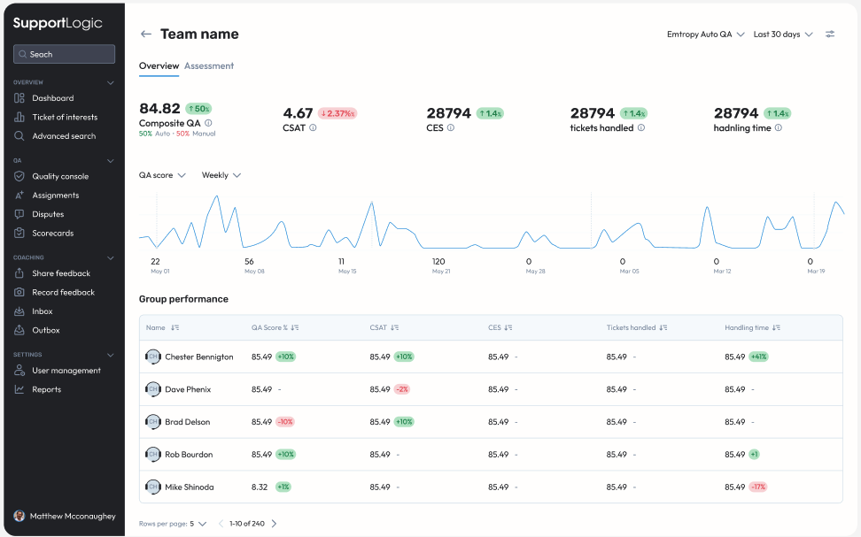Sort by CES column header icon

508,327
